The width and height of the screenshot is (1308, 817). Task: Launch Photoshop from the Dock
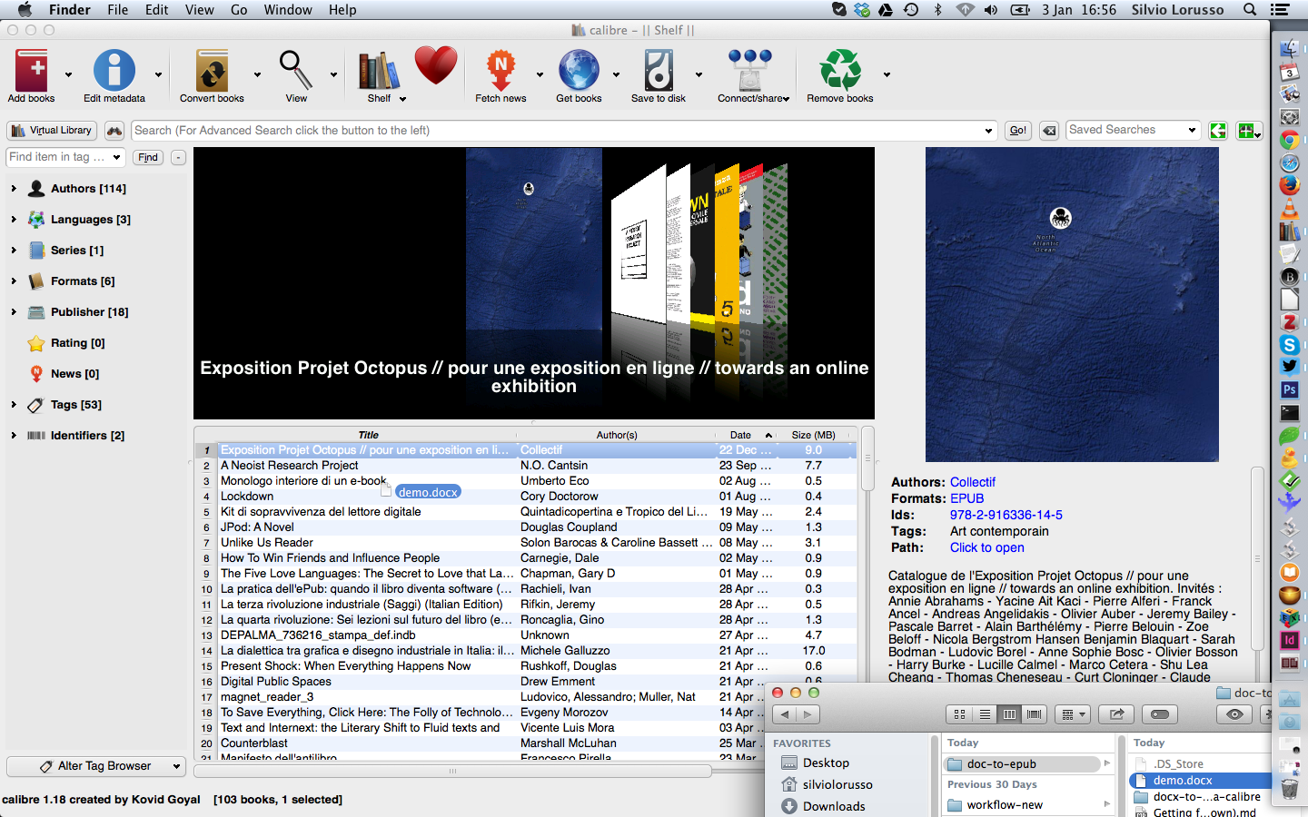tap(1289, 389)
